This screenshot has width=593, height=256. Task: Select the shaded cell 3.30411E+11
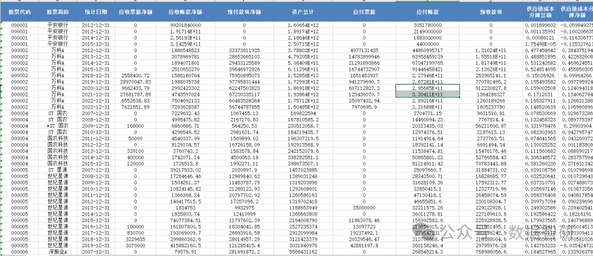pyautogui.click(x=428, y=94)
